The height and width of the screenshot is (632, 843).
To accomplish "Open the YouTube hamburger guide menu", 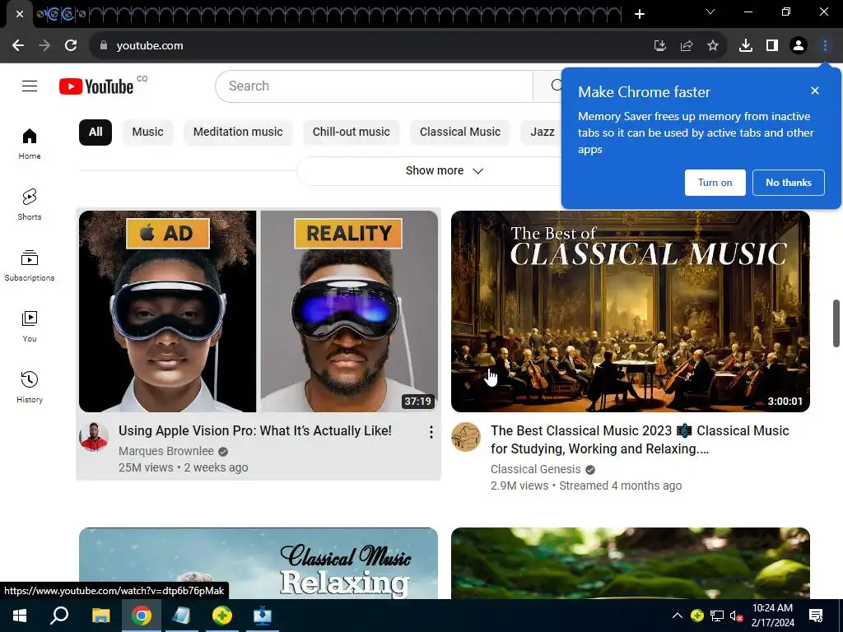I will (x=30, y=86).
